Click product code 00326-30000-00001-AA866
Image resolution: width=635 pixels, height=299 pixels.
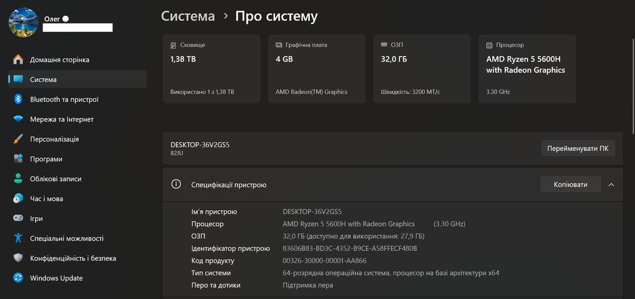click(324, 260)
